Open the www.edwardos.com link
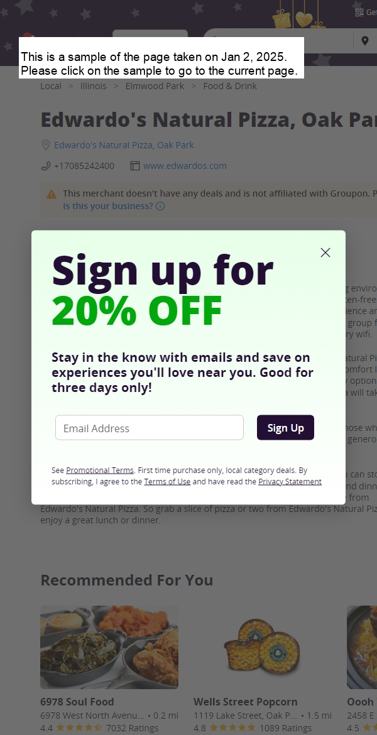Image resolution: width=377 pixels, height=735 pixels. tap(185, 166)
